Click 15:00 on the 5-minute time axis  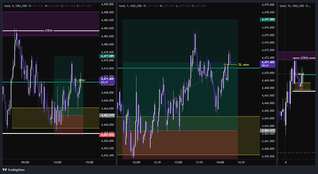[89, 162]
